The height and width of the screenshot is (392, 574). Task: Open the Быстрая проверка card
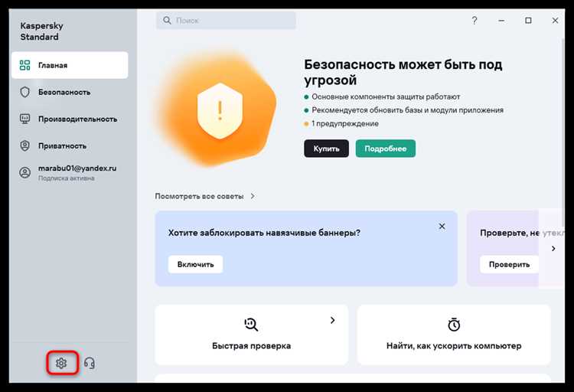coord(252,335)
